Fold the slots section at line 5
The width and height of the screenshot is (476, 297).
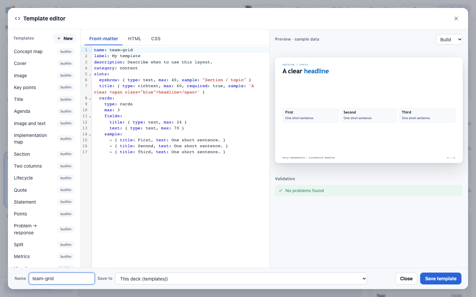[x=90, y=75]
